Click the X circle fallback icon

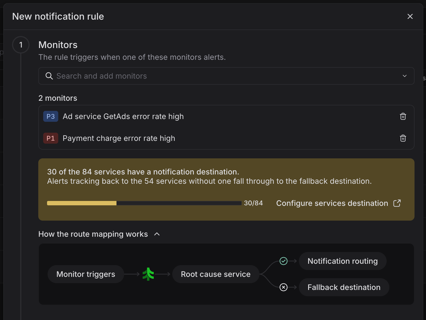tap(284, 287)
